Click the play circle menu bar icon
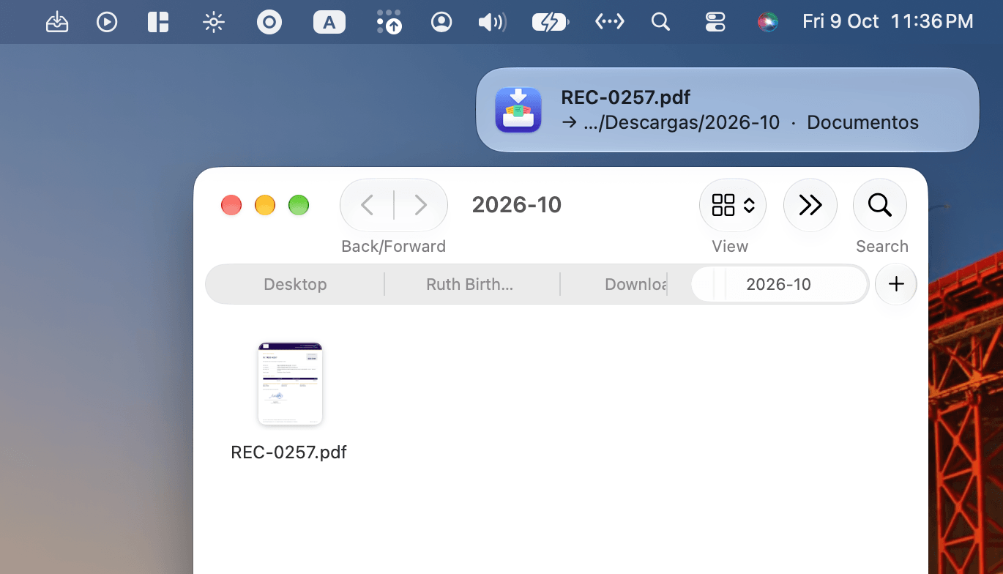 point(107,22)
